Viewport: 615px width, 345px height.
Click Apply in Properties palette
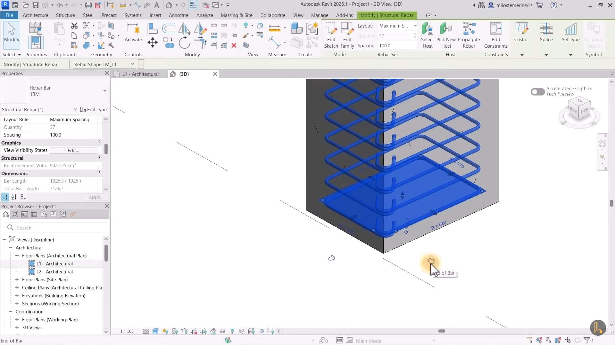95,197
